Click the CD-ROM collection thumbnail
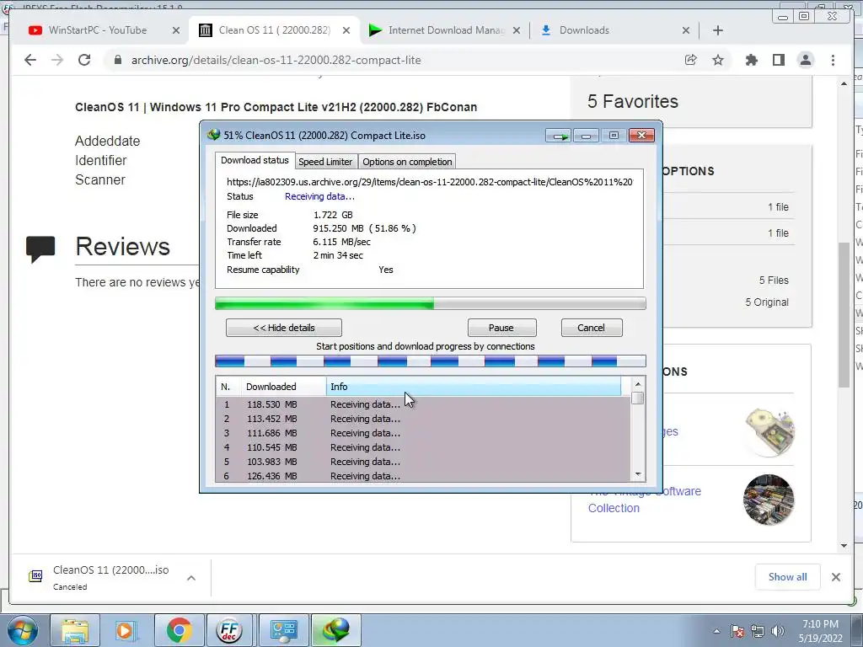Image resolution: width=863 pixels, height=647 pixels. point(769,432)
